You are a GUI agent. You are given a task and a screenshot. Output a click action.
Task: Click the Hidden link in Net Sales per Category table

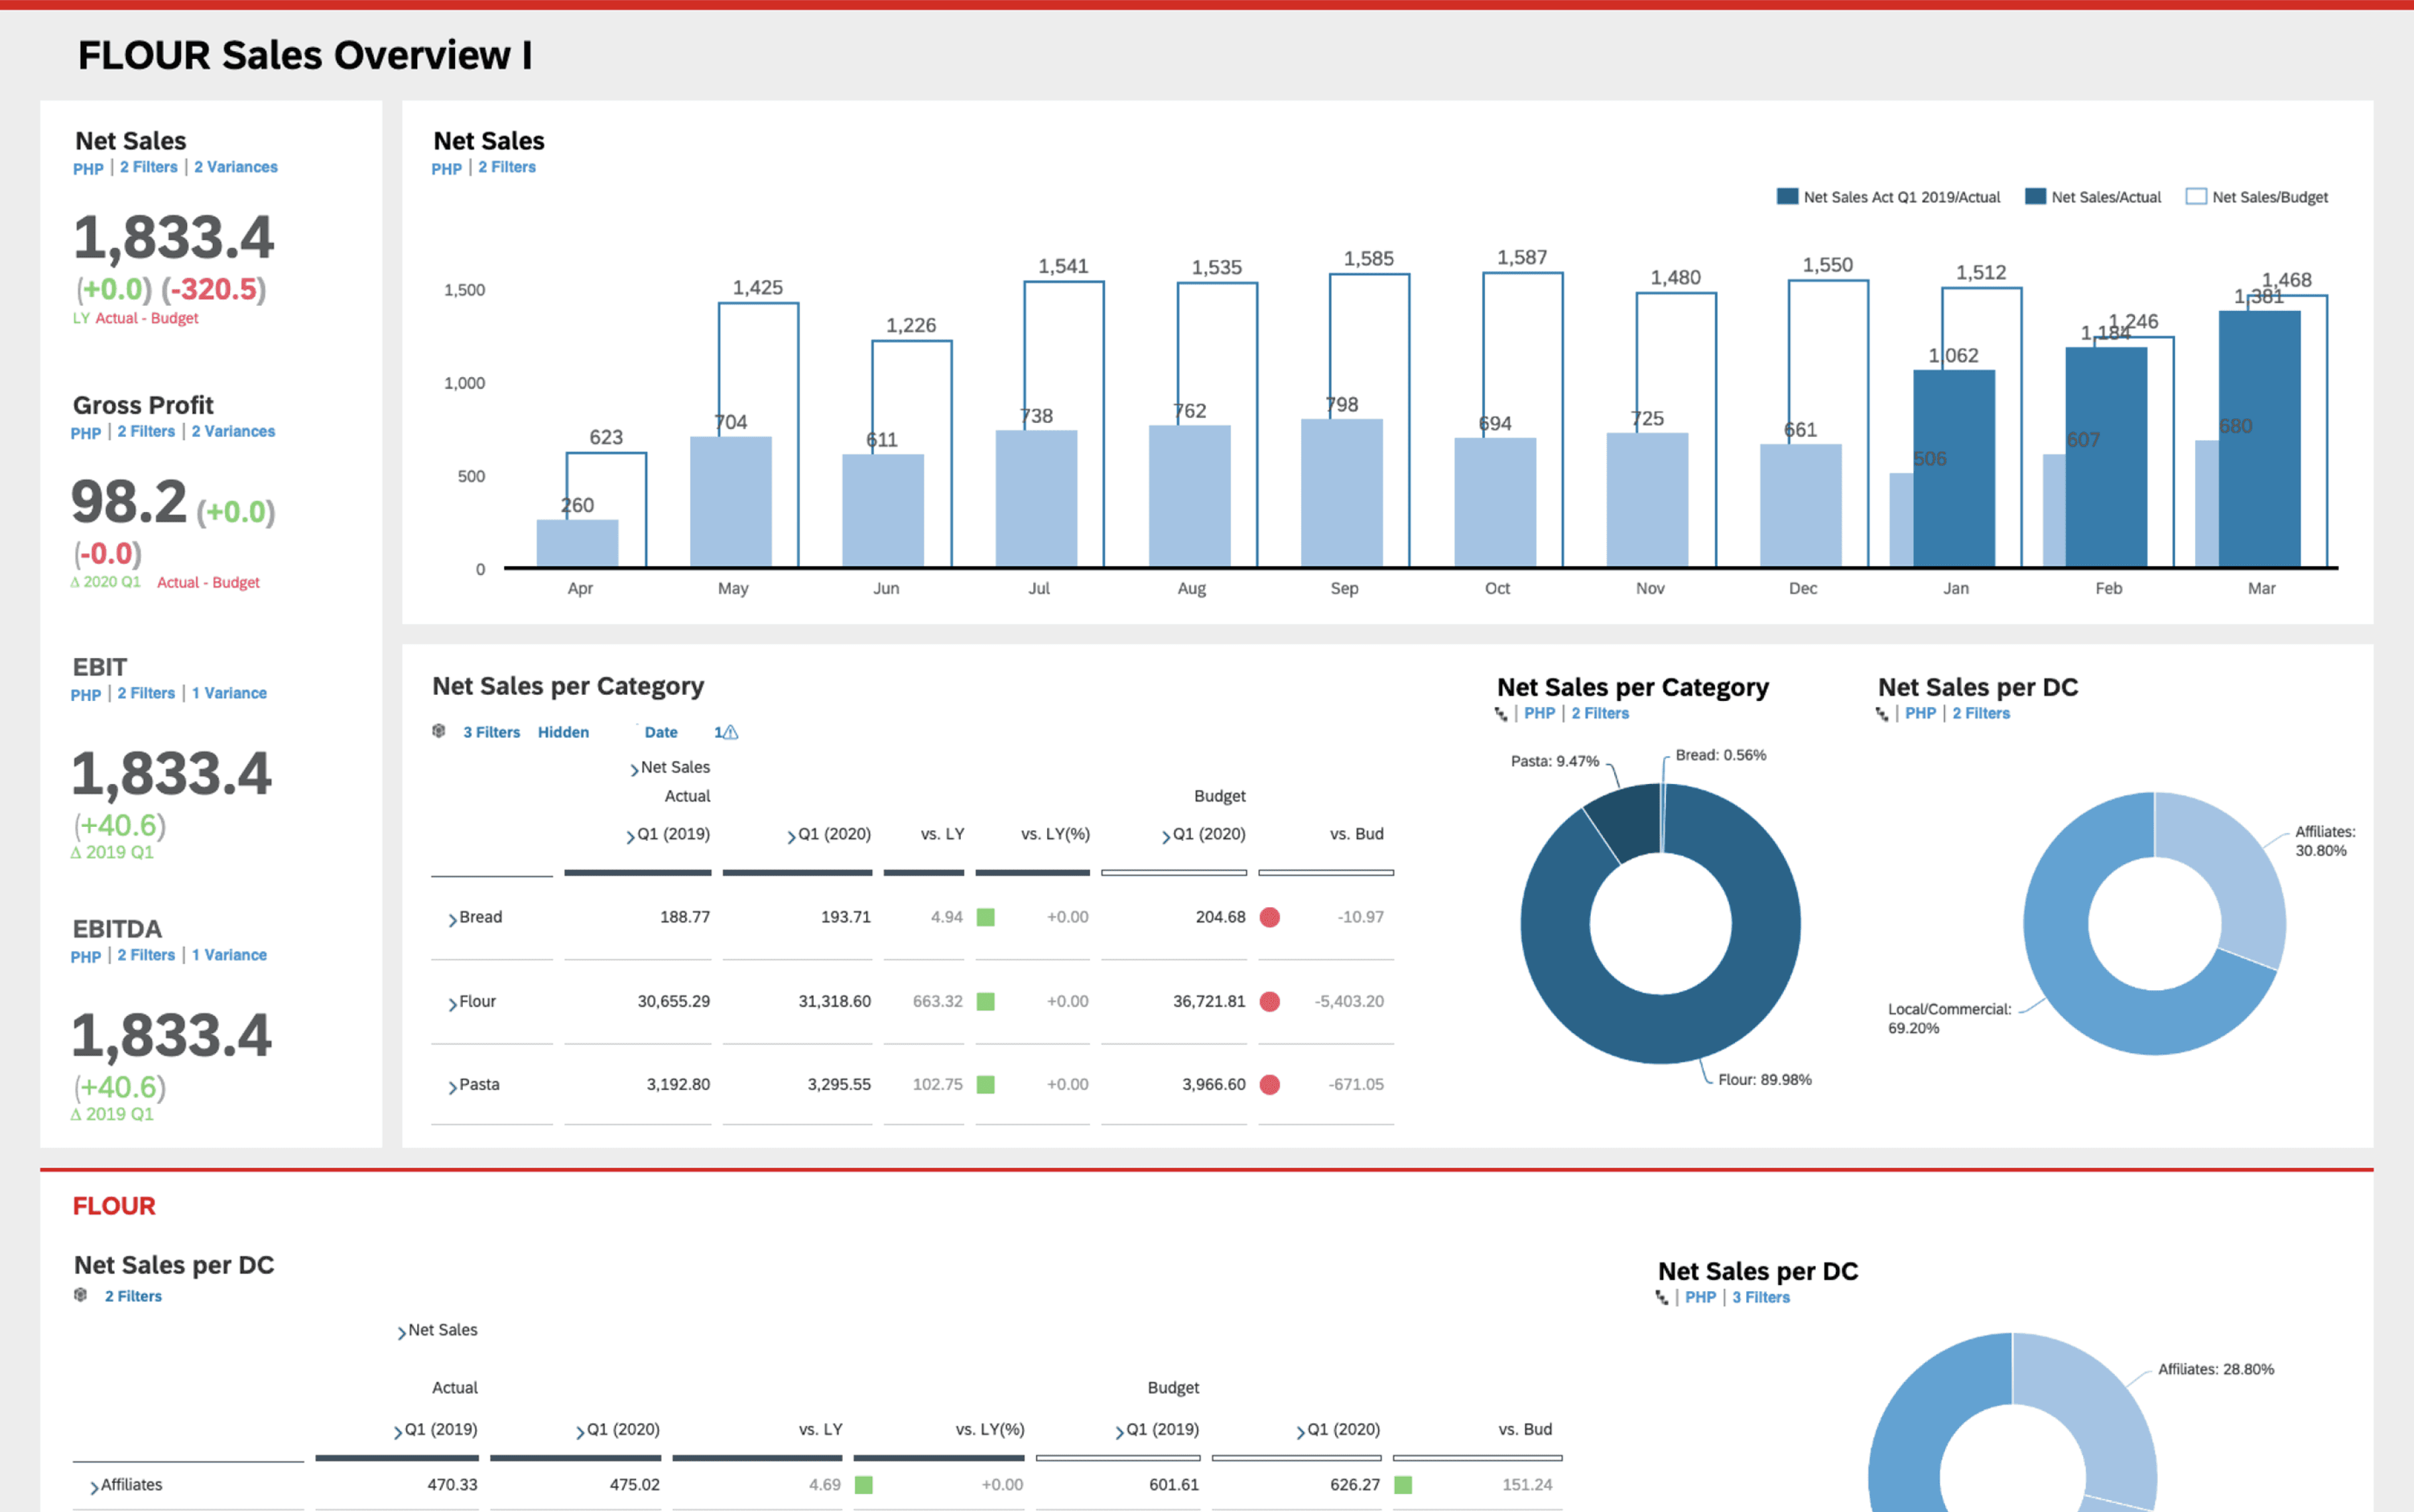(x=563, y=732)
